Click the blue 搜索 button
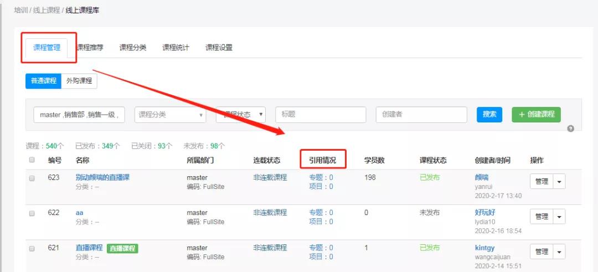598x272 pixels. [x=489, y=115]
